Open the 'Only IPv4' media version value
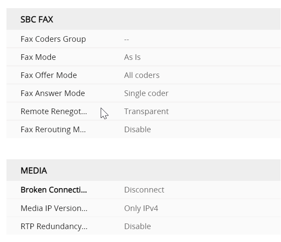The height and width of the screenshot is (242, 281). [141, 208]
